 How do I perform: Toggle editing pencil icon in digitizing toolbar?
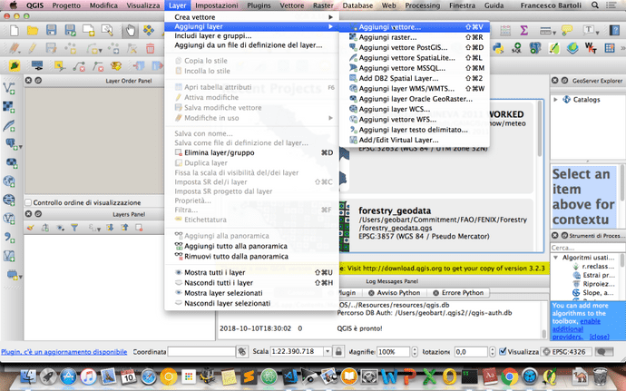(33, 48)
